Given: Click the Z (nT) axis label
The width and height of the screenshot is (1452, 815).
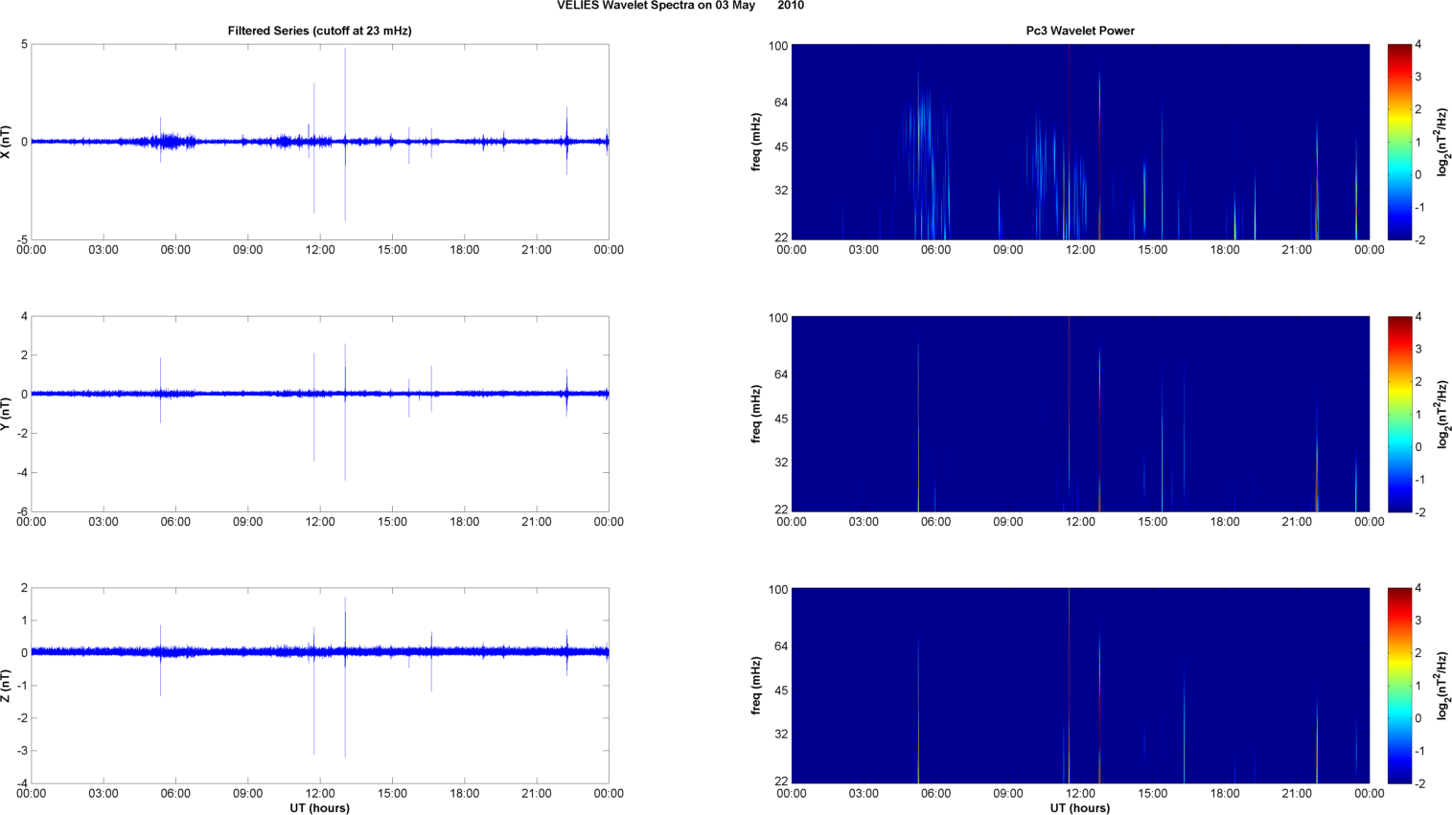Looking at the screenshot, I should [x=7, y=686].
